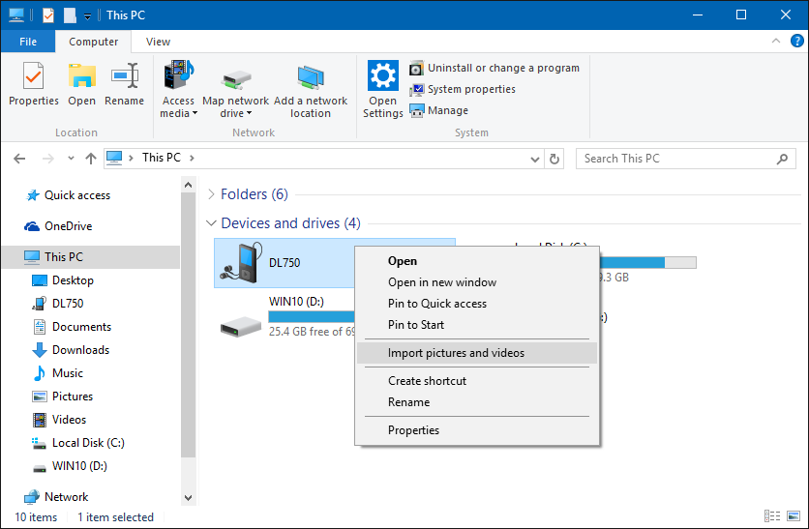The image size is (809, 529).
Task: Choose Open in new window
Action: coord(477,282)
